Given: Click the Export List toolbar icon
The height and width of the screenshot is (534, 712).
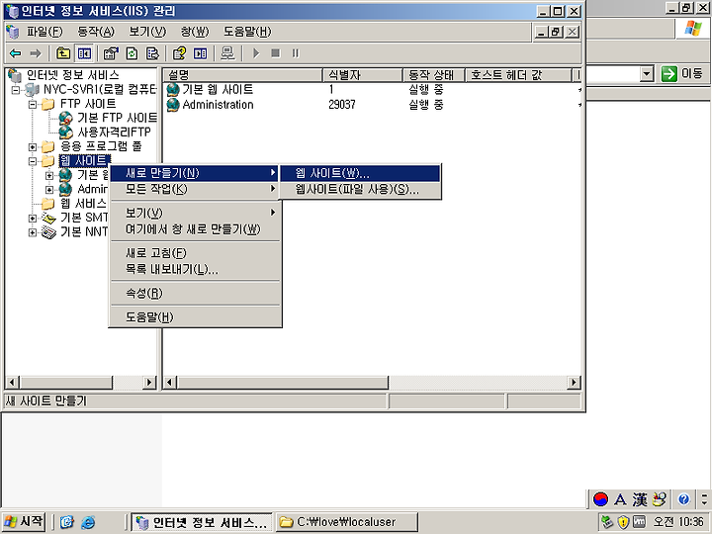Looking at the screenshot, I should point(152,53).
